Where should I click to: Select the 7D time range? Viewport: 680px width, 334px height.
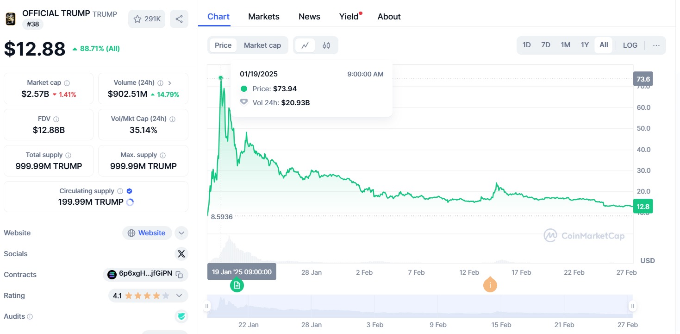546,45
